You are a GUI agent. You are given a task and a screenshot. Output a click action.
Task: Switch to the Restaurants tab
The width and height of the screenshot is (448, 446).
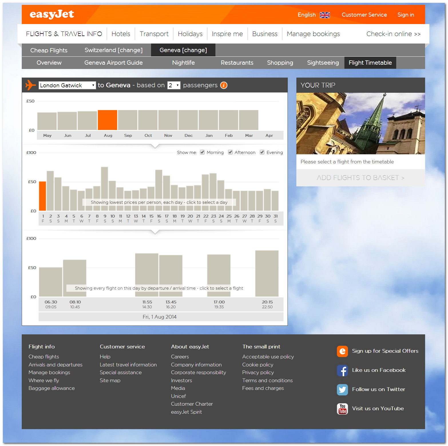(237, 63)
